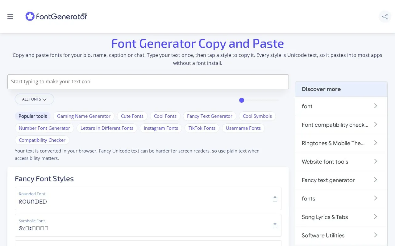
Task: Adjust the font size slider handle
Action: coord(242,100)
